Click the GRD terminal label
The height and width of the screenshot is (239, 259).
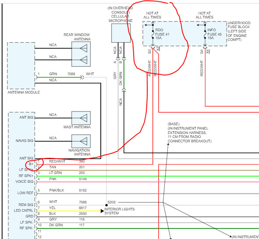point(29,216)
